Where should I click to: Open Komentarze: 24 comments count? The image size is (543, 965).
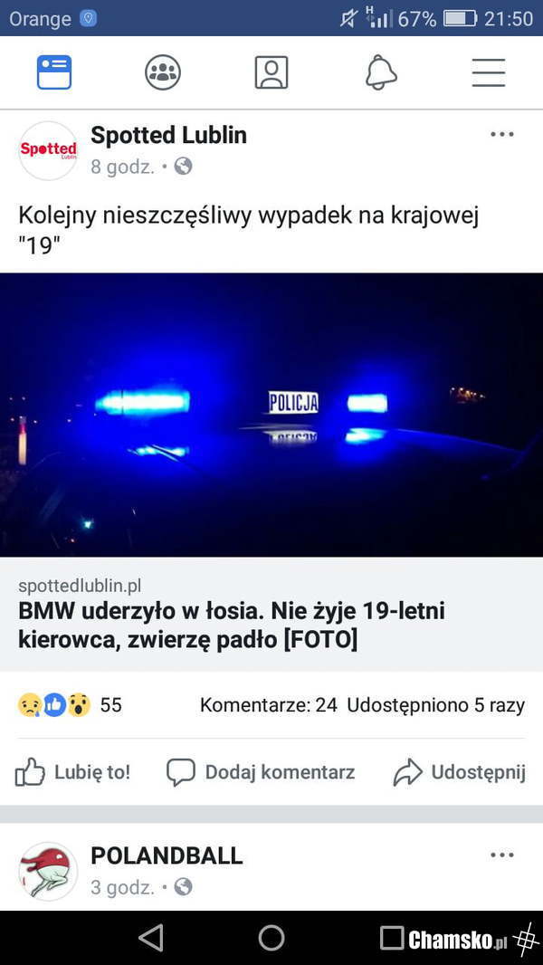tap(269, 705)
